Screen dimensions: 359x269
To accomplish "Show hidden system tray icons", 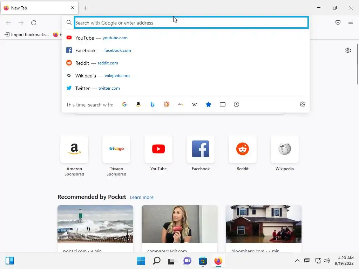I will (297, 261).
